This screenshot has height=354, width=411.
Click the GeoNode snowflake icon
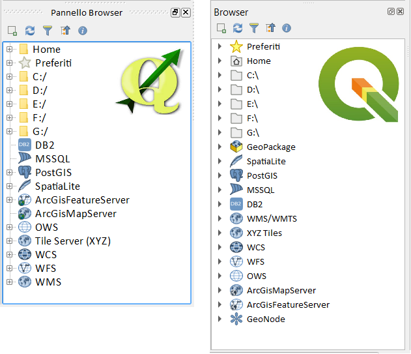(x=236, y=319)
